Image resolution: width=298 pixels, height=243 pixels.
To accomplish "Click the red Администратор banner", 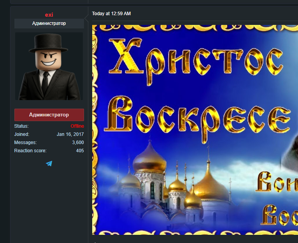I will (49, 115).
